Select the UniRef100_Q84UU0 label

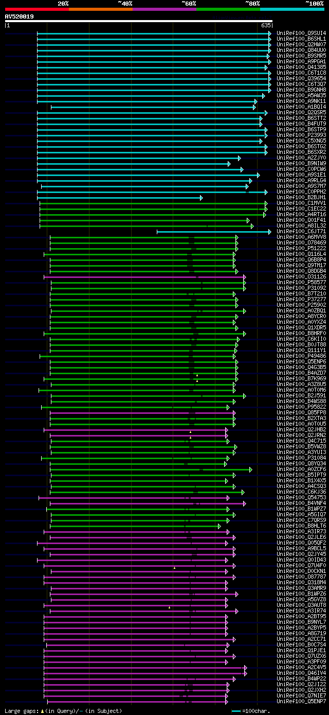tap(301, 50)
